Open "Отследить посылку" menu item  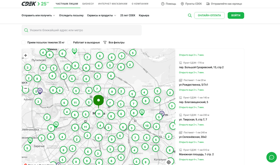click(x=71, y=16)
